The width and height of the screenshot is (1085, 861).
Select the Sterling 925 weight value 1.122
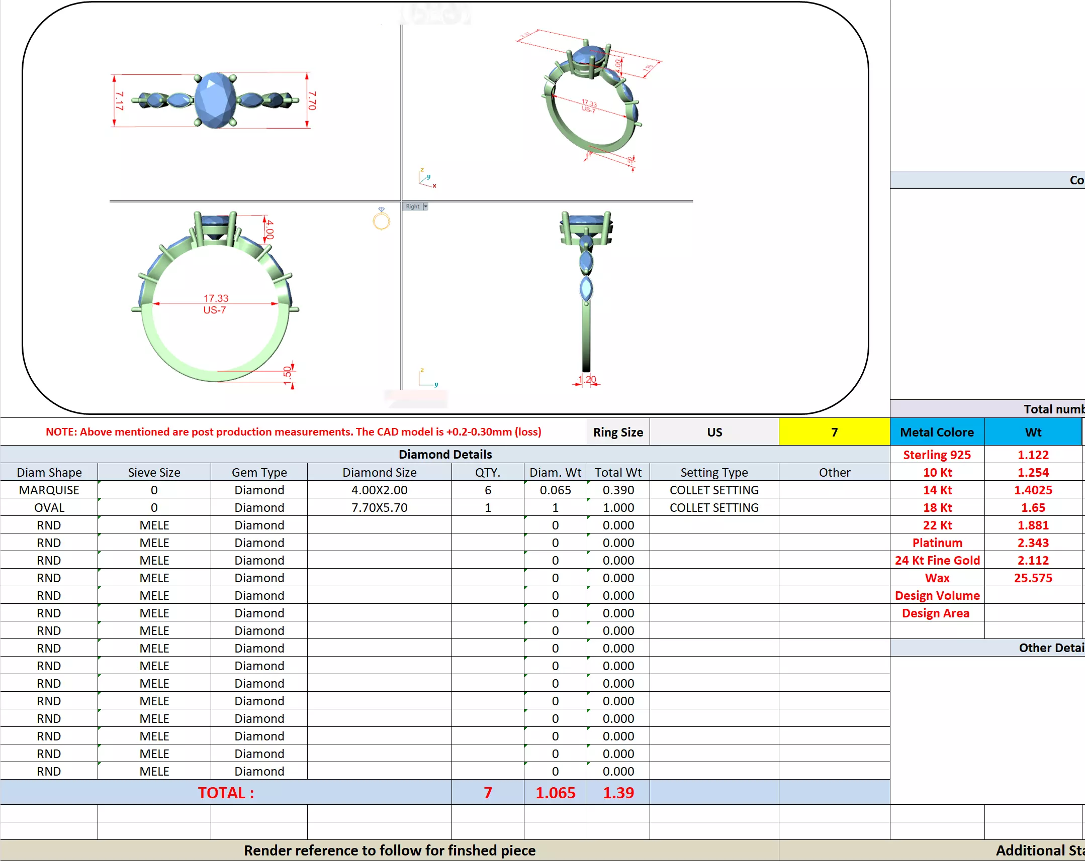tap(1033, 455)
